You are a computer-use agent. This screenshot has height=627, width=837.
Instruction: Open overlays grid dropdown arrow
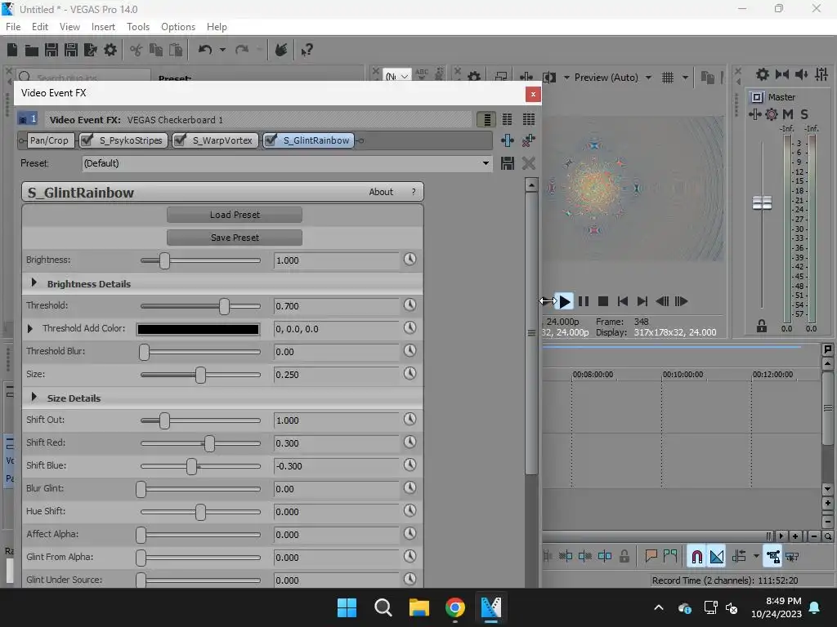686,78
